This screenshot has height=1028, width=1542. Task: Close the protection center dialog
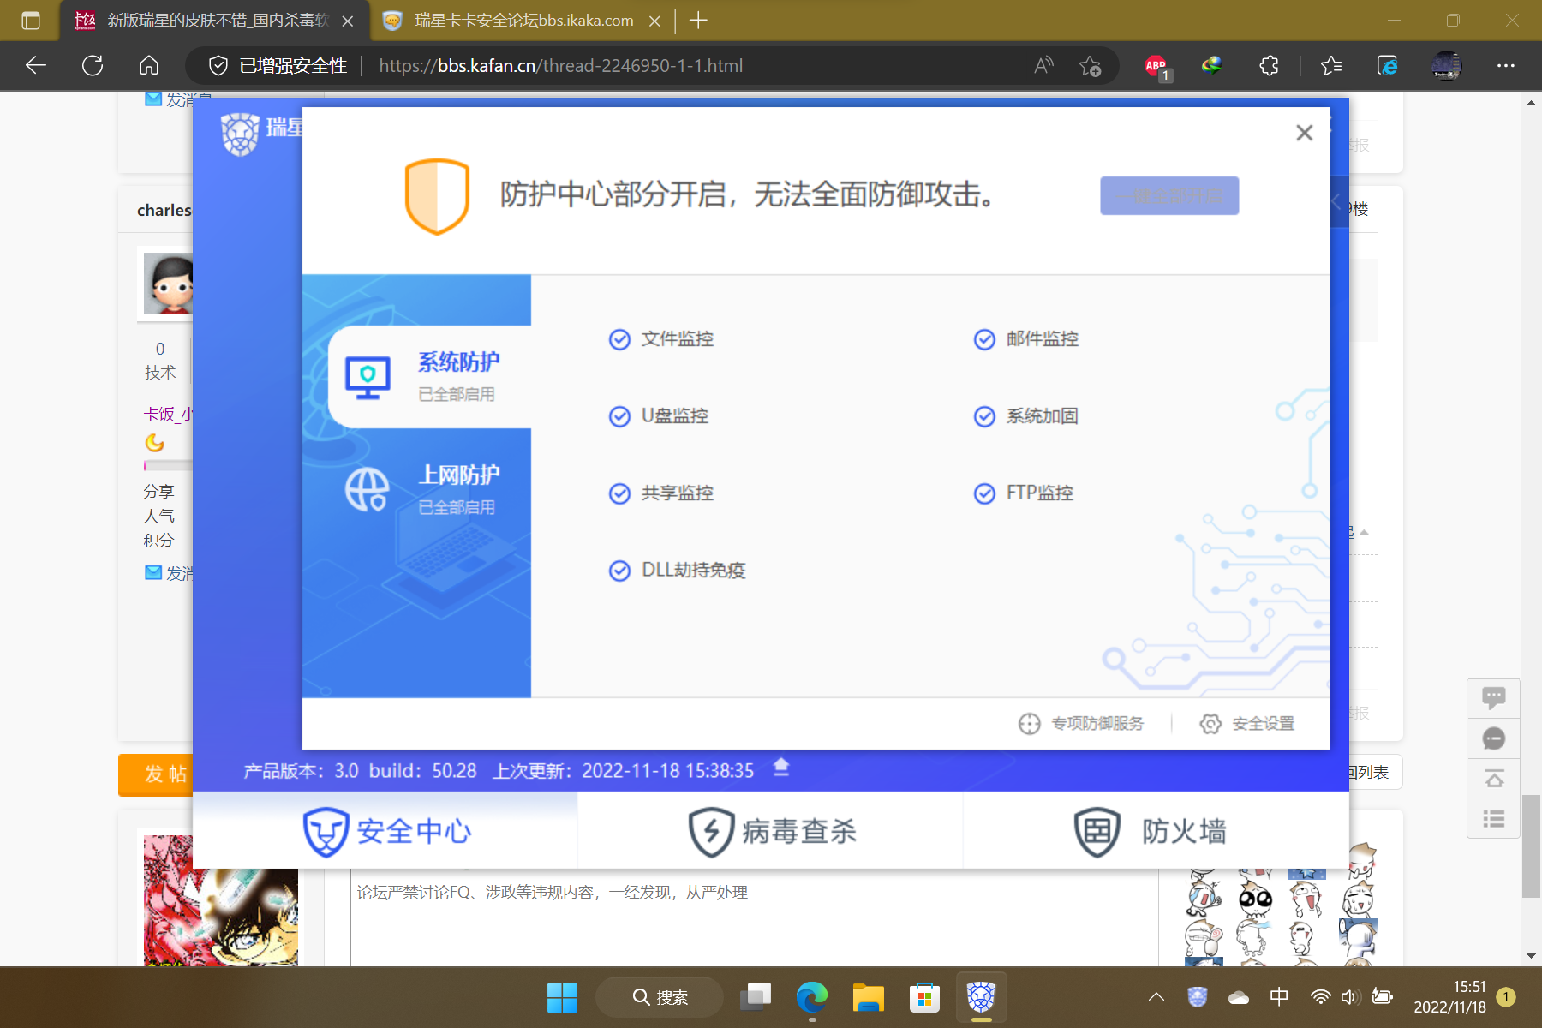click(1304, 133)
